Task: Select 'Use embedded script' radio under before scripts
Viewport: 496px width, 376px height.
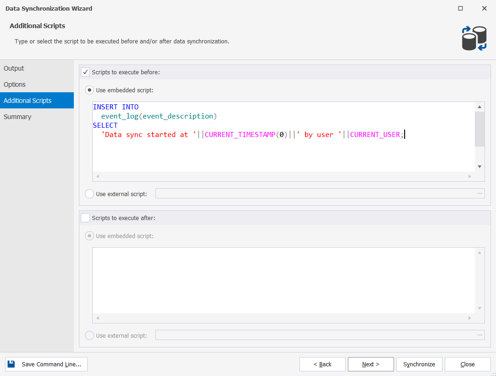Action: coord(90,90)
